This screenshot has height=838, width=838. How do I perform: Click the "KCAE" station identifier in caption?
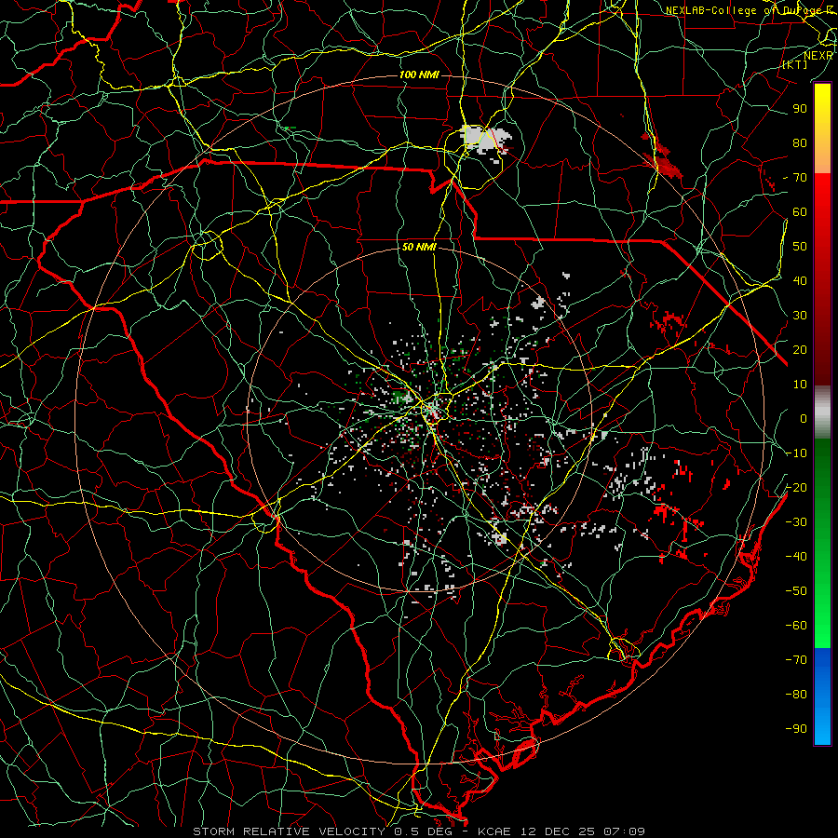click(493, 831)
